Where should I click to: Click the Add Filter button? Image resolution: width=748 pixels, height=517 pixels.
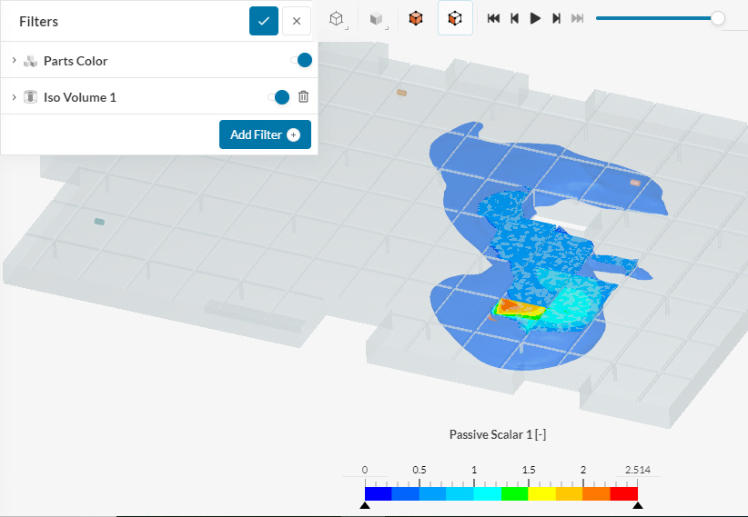coord(265,134)
